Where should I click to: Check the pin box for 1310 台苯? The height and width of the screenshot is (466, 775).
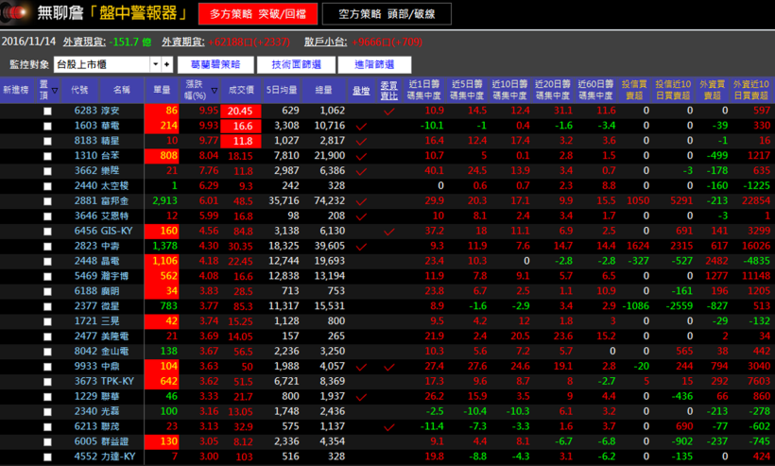47,156
